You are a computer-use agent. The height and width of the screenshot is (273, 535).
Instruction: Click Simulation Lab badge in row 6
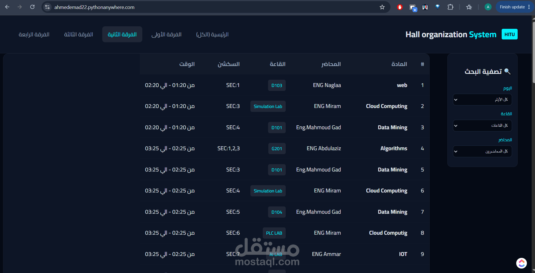coord(268,191)
